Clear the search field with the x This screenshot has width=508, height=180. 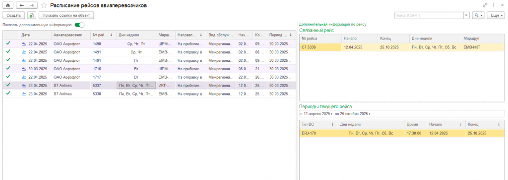click(x=466, y=15)
